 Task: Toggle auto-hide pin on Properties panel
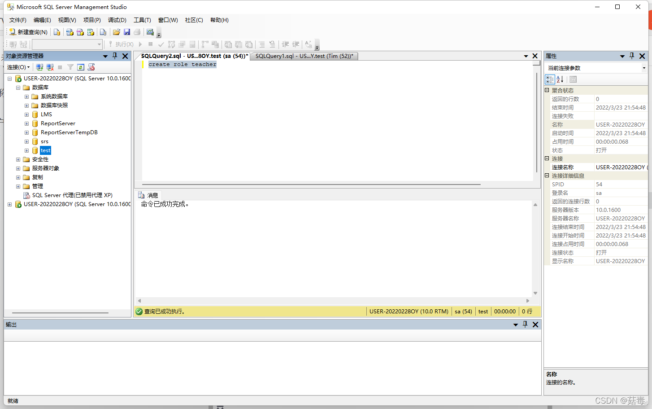click(x=632, y=56)
